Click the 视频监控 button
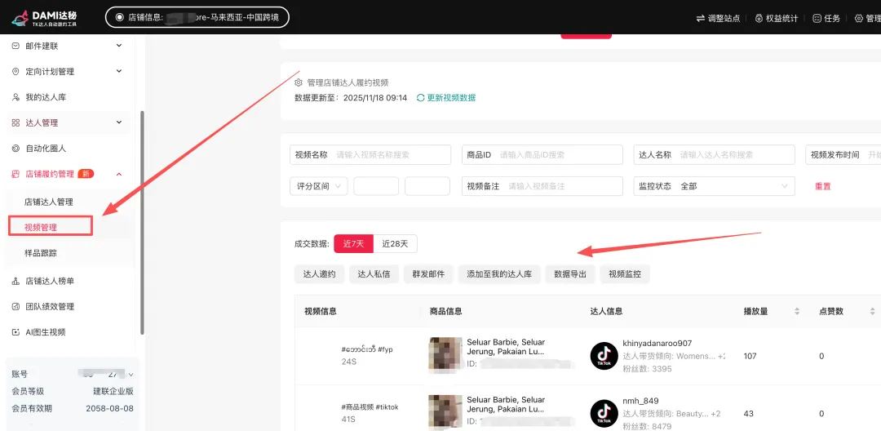This screenshot has height=431, width=881. pyautogui.click(x=625, y=274)
